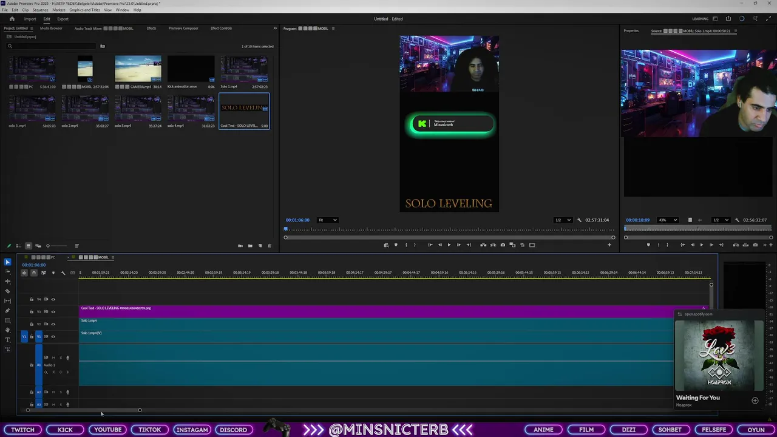Switch to Effect Controls tab

pos(221,28)
